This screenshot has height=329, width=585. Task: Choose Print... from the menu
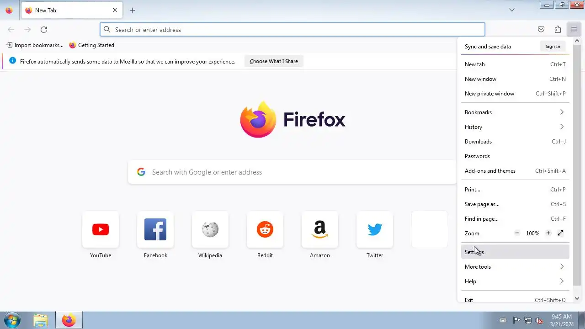click(515, 190)
